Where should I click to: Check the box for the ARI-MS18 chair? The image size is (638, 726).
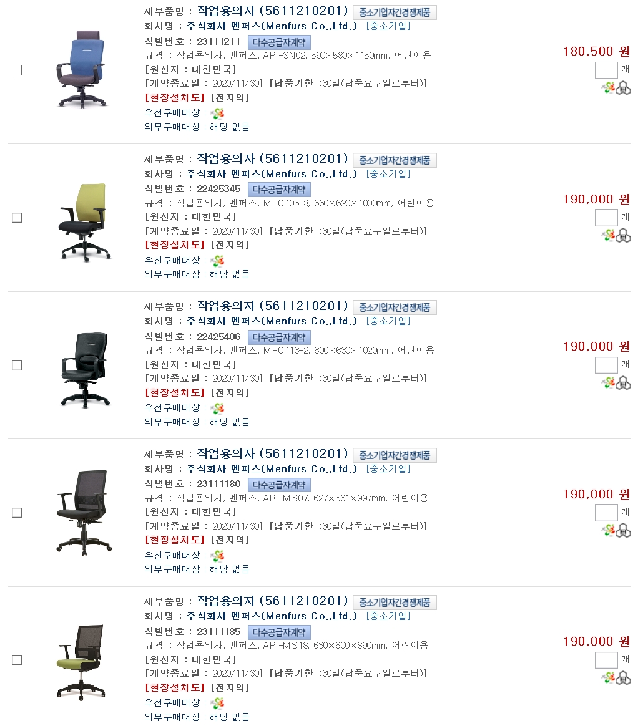coord(17,660)
